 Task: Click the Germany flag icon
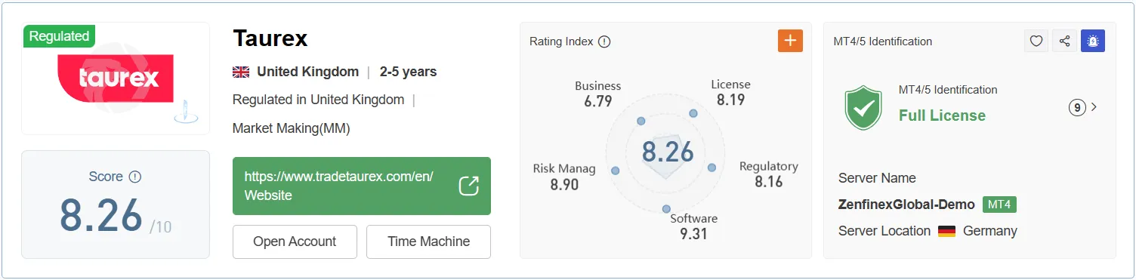[x=947, y=231]
